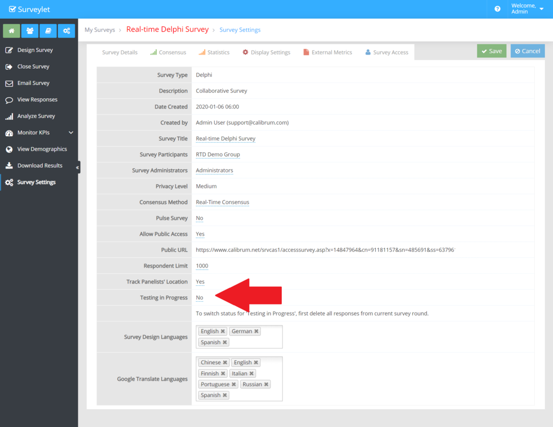Open the gears settings icon in sidebar top

click(66, 31)
